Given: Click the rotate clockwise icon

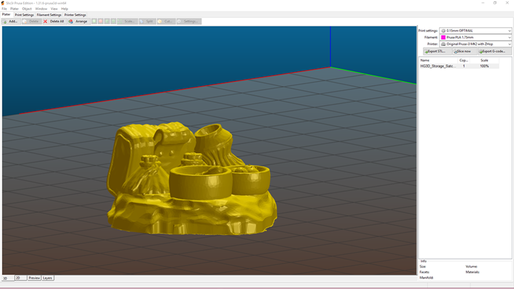Looking at the screenshot, I should 113,21.
